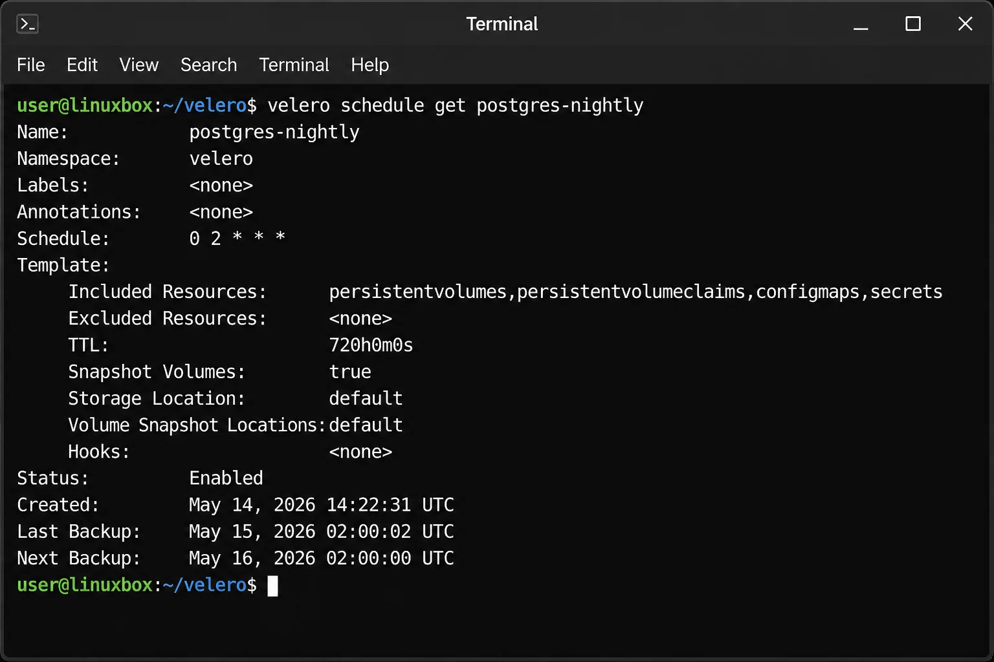Select the Last Backup time 'May 15, 2026 02:00:02 UTC'
Viewport: 994px width, 662px height.
322,531
